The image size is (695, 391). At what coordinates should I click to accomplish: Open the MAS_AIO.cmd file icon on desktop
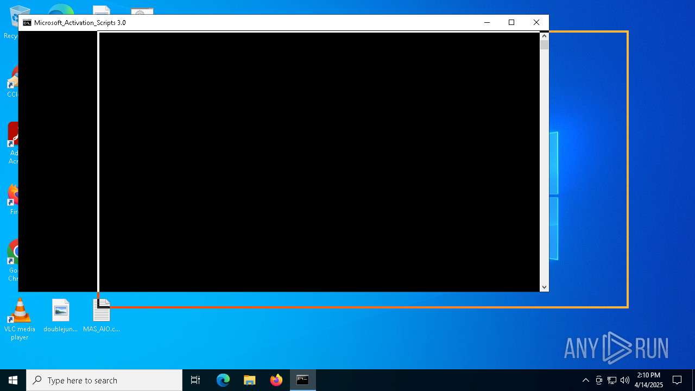(x=102, y=316)
